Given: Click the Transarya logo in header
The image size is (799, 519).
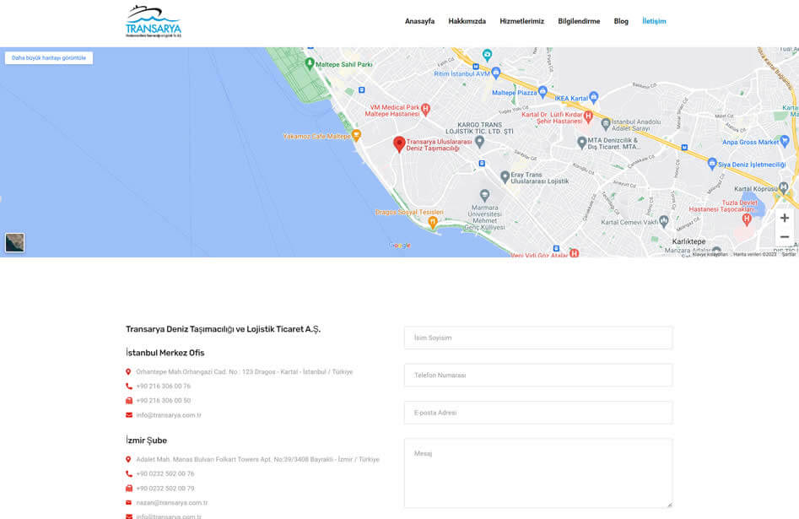Looking at the screenshot, I should coord(153,22).
